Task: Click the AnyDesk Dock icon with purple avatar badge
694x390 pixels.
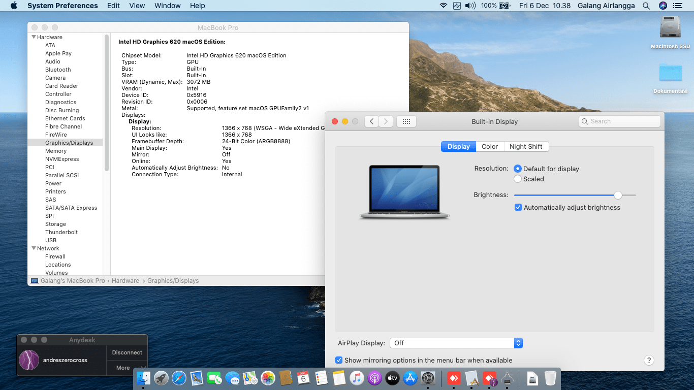Action: 490,378
